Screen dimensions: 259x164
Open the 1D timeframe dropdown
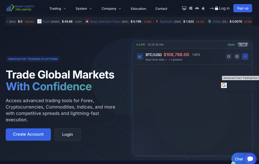[243, 45]
